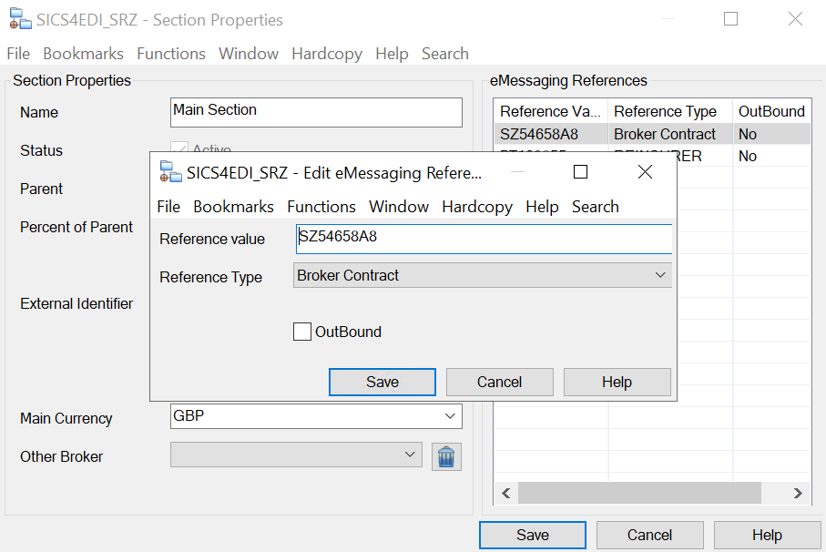Enable the OutBound checkbox
Screen dimensions: 826x552
pos(302,332)
